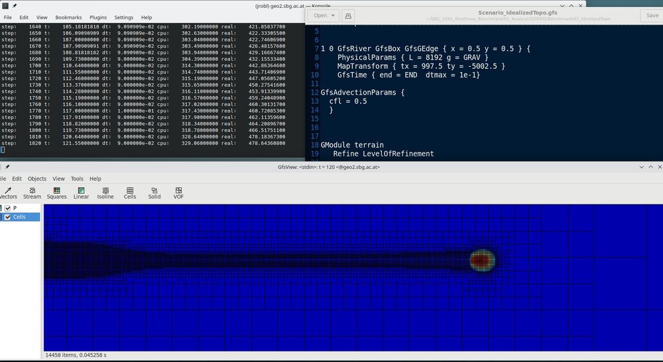The image size is (663, 362).
Task: Click the GfsTime line in editor
Action: 408,75
